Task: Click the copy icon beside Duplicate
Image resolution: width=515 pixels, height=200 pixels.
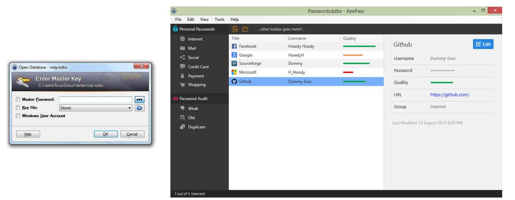Action: pyautogui.click(x=182, y=127)
